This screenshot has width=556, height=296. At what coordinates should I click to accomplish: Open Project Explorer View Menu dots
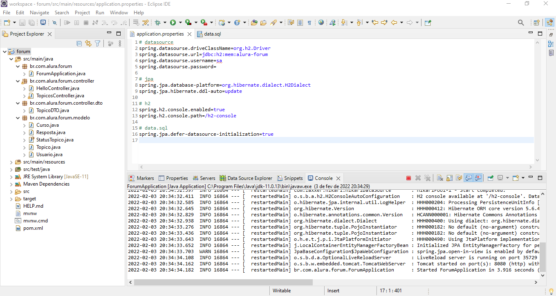(x=120, y=43)
